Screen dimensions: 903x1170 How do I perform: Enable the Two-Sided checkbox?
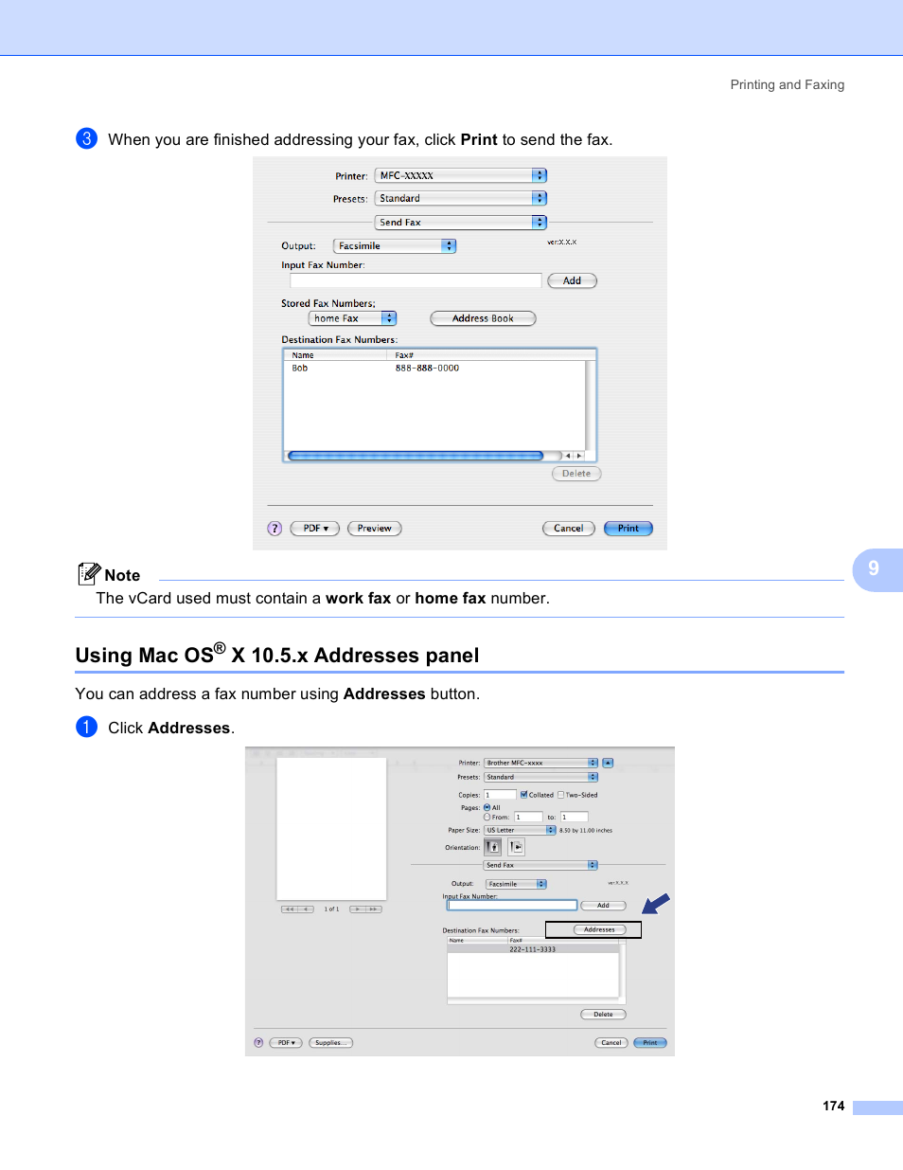point(560,795)
